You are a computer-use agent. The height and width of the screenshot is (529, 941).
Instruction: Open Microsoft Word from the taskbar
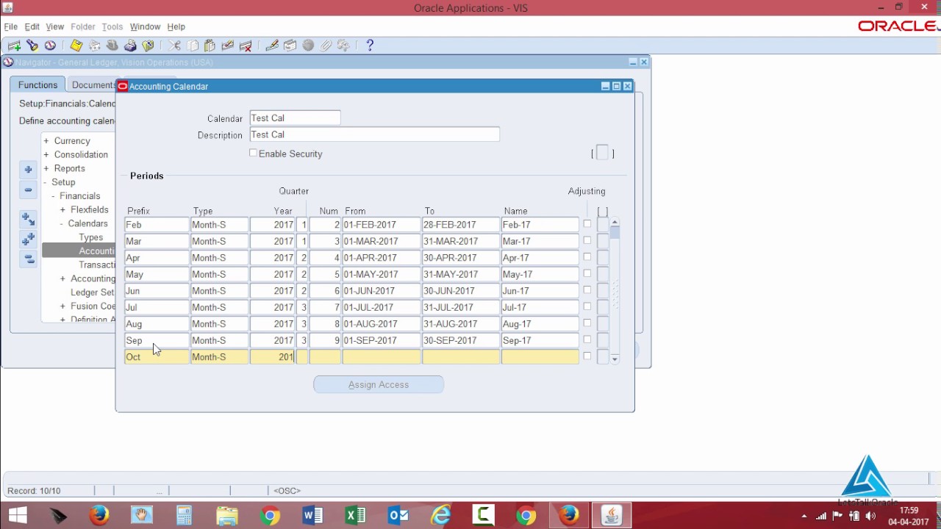pyautogui.click(x=312, y=516)
